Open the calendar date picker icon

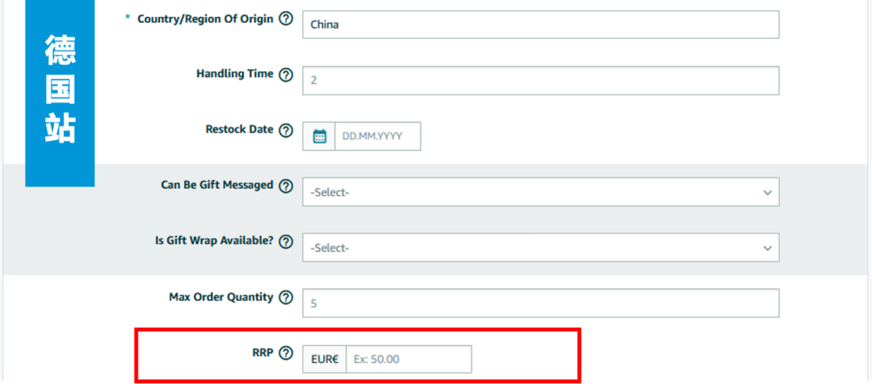pyautogui.click(x=319, y=136)
